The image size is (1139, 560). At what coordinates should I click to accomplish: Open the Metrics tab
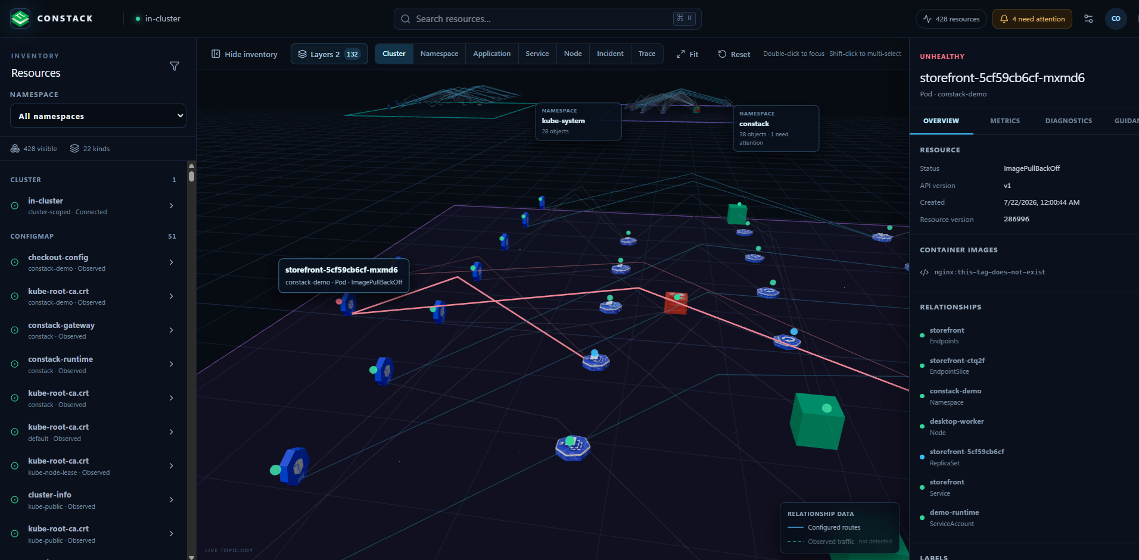tap(1005, 121)
